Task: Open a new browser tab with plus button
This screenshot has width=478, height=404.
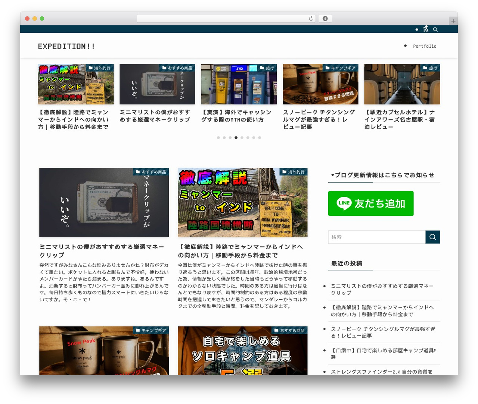Action: 453,21
